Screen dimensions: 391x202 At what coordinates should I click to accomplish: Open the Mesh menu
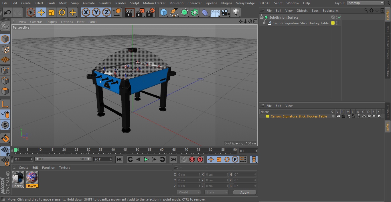click(63, 3)
